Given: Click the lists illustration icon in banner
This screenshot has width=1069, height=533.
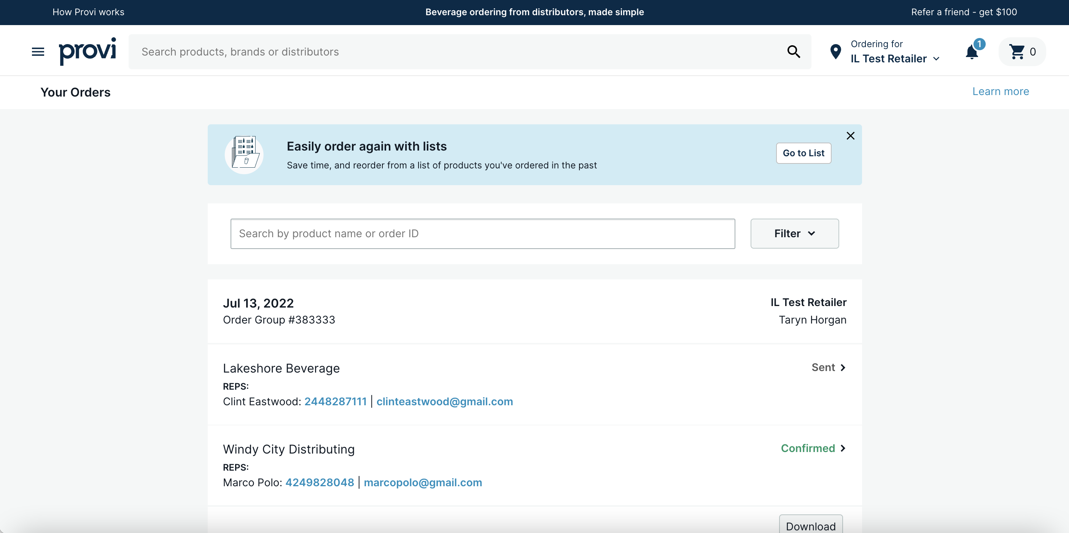Looking at the screenshot, I should click(244, 154).
